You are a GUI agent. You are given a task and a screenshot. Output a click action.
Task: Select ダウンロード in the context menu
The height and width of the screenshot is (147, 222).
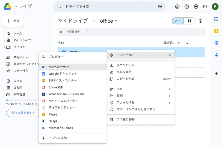point(126,65)
